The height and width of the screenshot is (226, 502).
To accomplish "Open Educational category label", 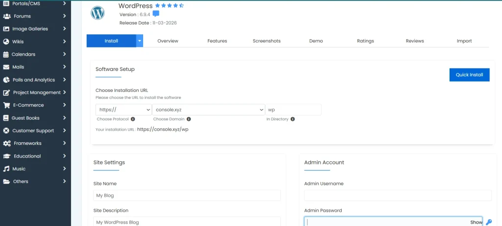I will coord(27,156).
